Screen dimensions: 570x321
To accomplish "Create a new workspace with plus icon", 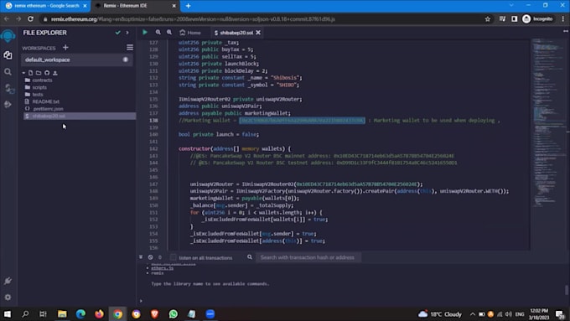I will [x=65, y=48].
